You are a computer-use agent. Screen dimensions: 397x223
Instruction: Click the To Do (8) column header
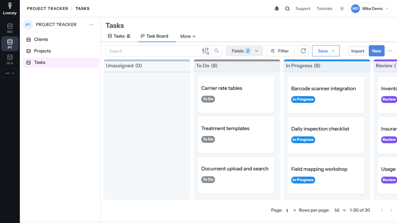click(x=237, y=66)
